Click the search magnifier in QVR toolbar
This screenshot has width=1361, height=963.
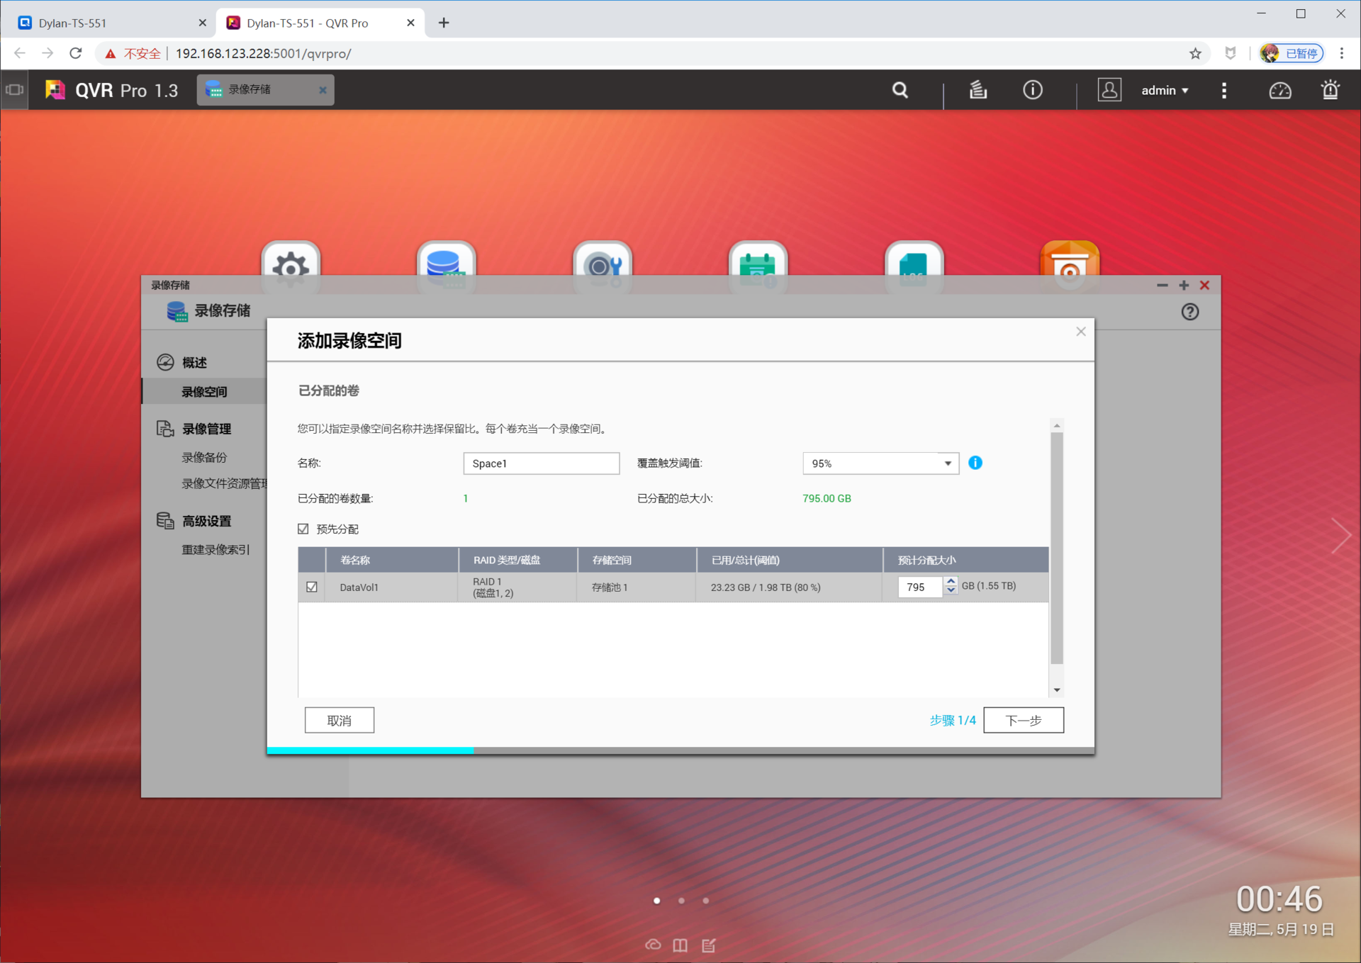pyautogui.click(x=900, y=90)
